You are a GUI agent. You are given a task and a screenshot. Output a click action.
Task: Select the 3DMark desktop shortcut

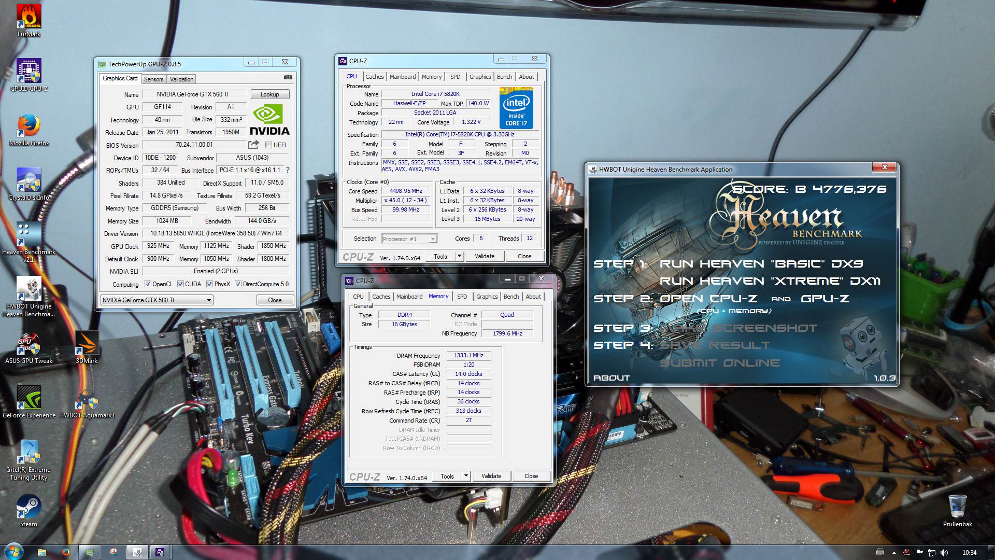87,347
